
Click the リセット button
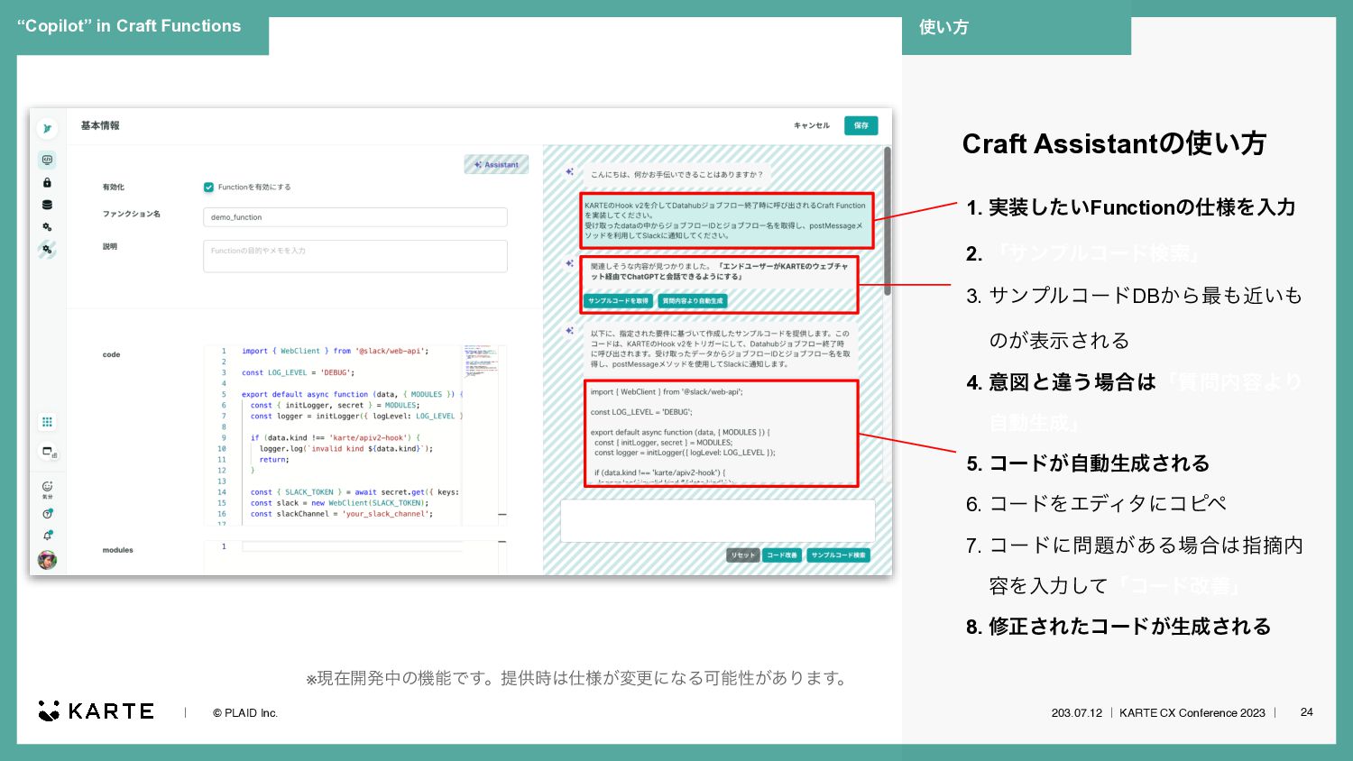[x=743, y=555]
